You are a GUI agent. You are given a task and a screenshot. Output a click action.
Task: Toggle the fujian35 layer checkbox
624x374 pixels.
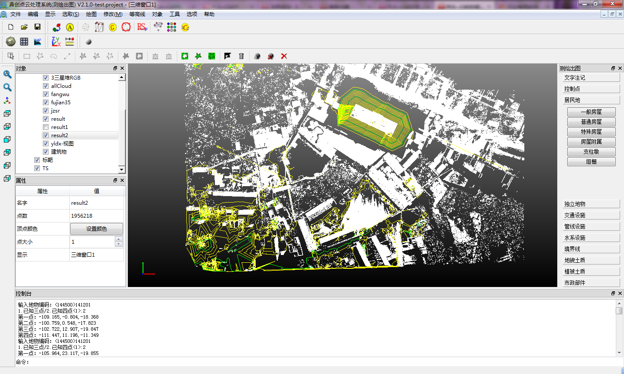[45, 103]
